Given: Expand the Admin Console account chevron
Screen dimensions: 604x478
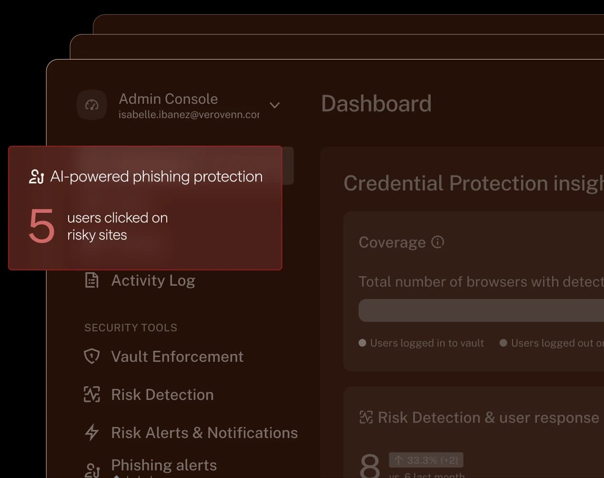Looking at the screenshot, I should click(x=274, y=105).
